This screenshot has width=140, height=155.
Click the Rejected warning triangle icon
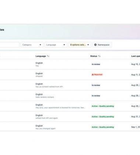coord(93,75)
